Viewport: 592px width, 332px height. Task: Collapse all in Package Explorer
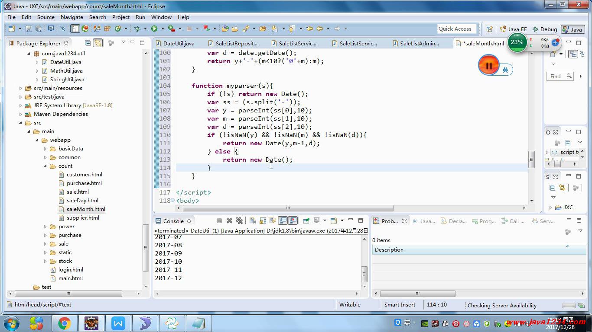tap(88, 43)
